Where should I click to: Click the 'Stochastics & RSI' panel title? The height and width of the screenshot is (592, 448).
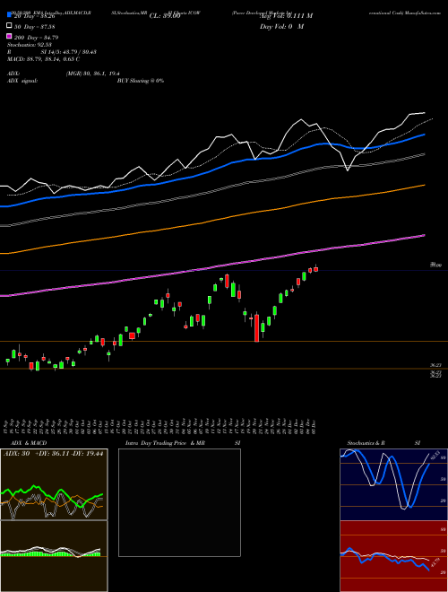pos(383,443)
